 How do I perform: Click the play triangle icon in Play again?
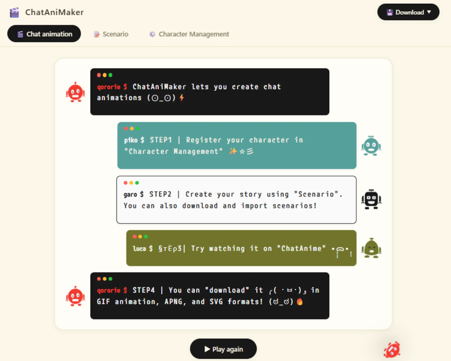coord(207,349)
